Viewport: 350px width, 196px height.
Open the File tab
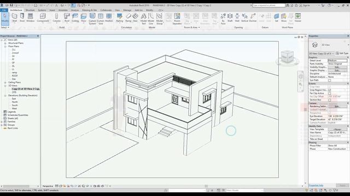click(x=4, y=10)
